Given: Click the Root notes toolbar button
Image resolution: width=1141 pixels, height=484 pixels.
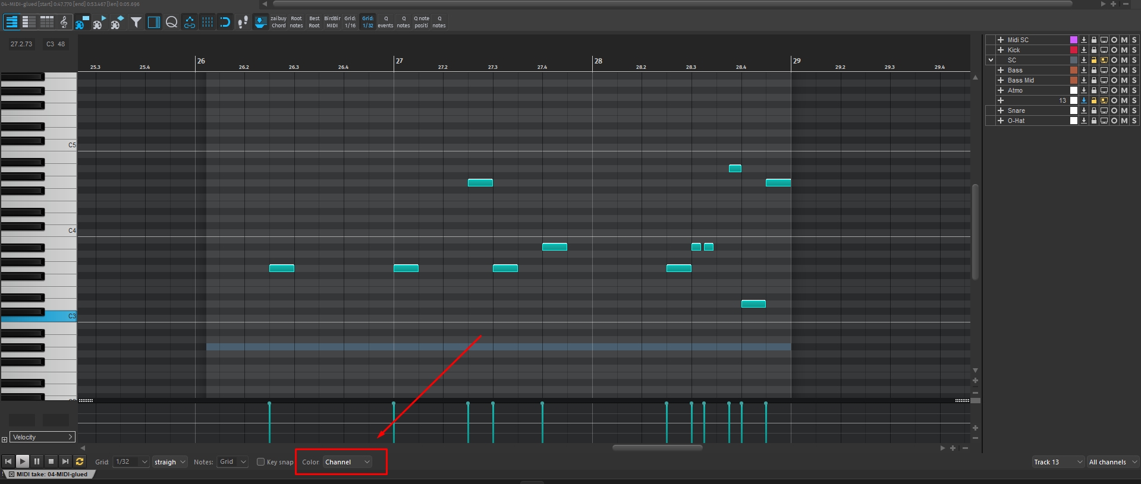Looking at the screenshot, I should tap(296, 22).
